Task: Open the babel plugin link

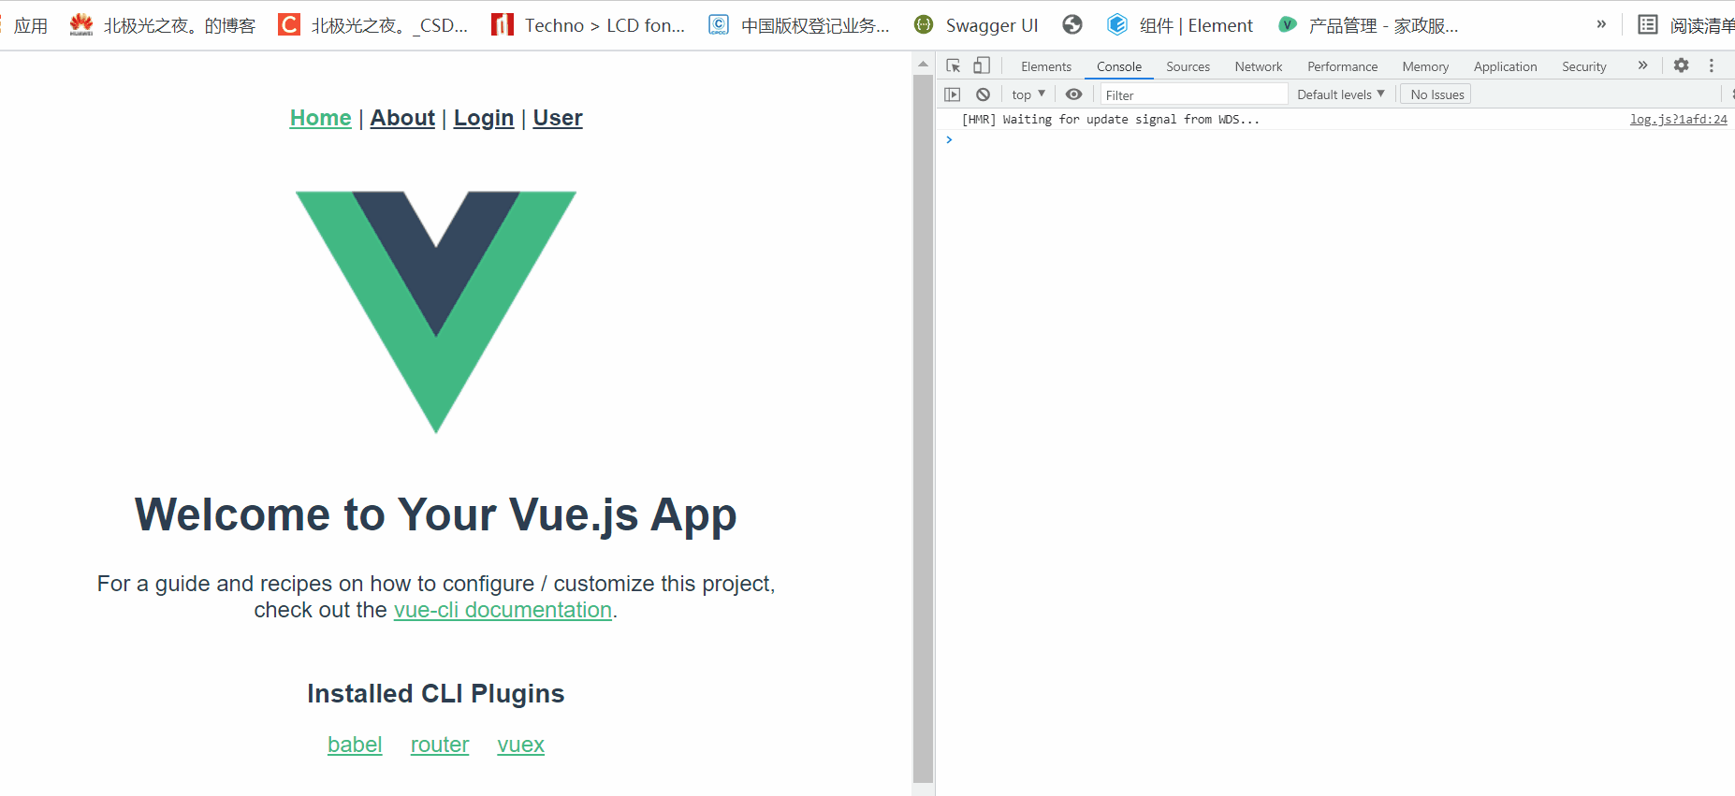Action: [355, 745]
